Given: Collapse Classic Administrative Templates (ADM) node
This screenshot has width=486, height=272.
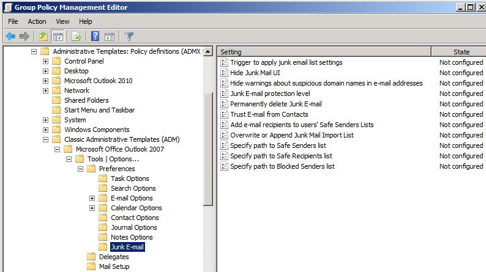Looking at the screenshot, I should (x=45, y=139).
